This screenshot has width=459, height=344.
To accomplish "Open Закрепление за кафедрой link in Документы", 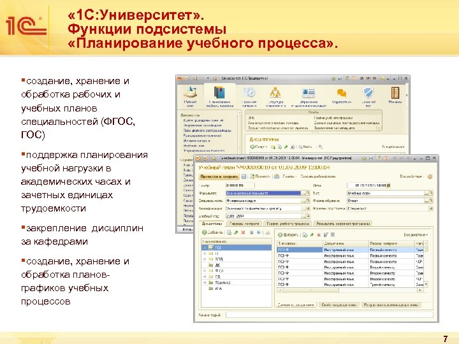I will tap(202, 125).
